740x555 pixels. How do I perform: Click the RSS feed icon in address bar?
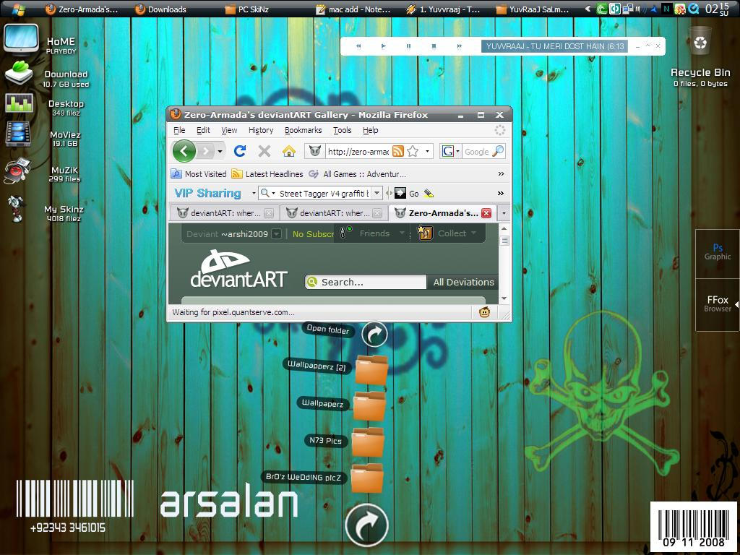[x=398, y=152]
